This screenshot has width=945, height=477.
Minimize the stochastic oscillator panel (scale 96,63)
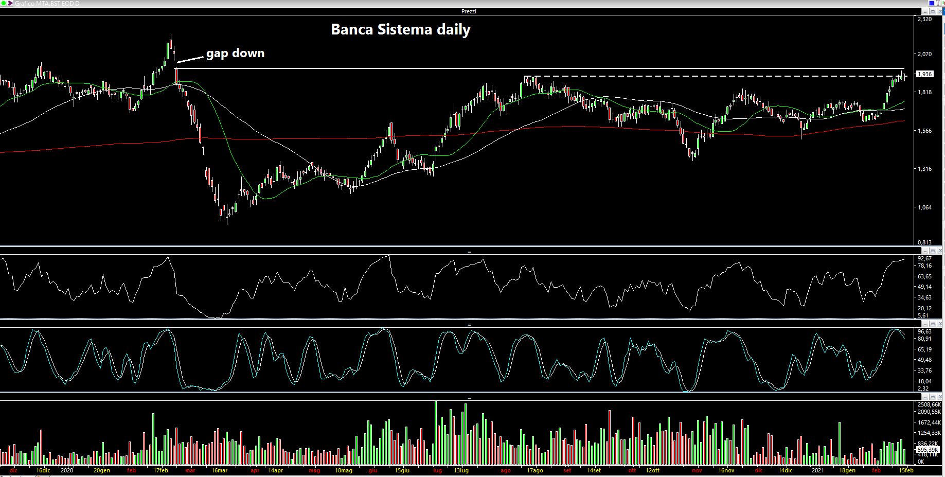click(925, 324)
